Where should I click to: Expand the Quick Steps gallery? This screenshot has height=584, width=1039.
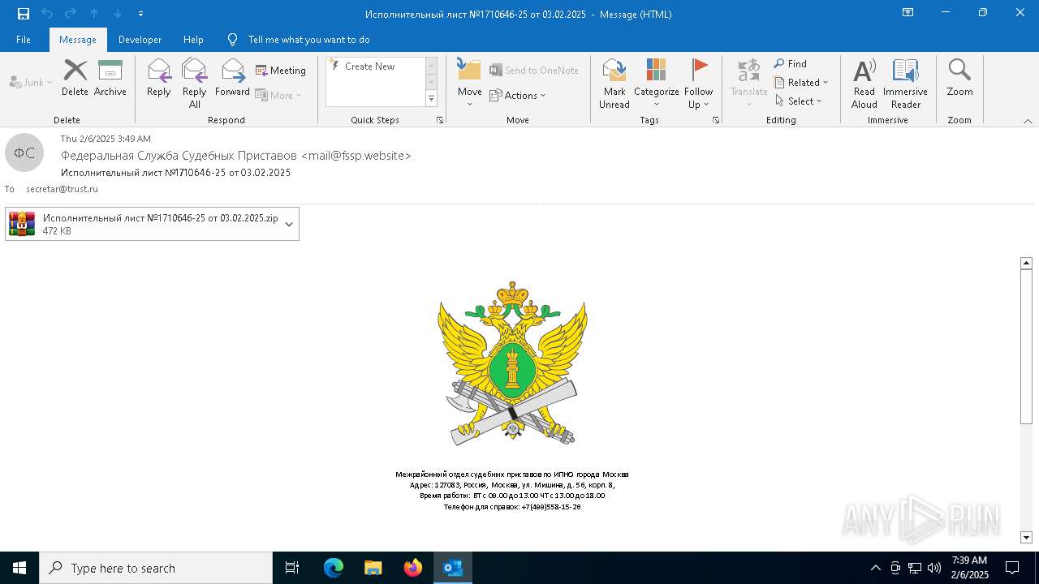pos(432,99)
